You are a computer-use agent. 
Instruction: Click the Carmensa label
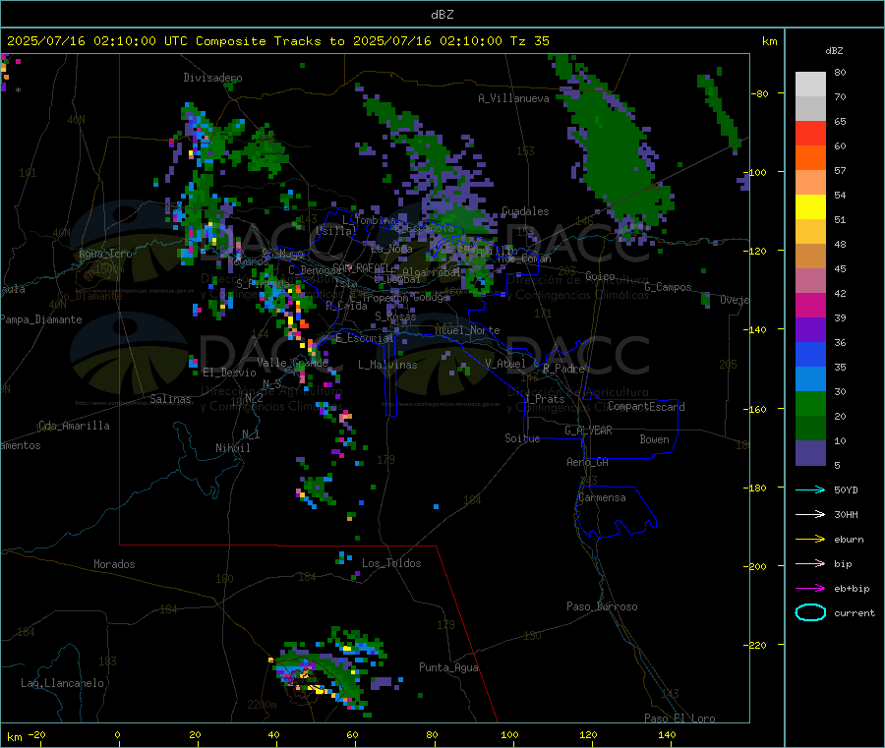point(602,497)
